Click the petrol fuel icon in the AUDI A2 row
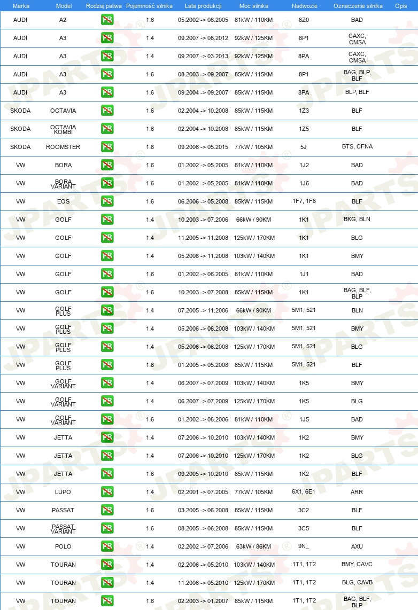418x610 pixels. pos(107,19)
